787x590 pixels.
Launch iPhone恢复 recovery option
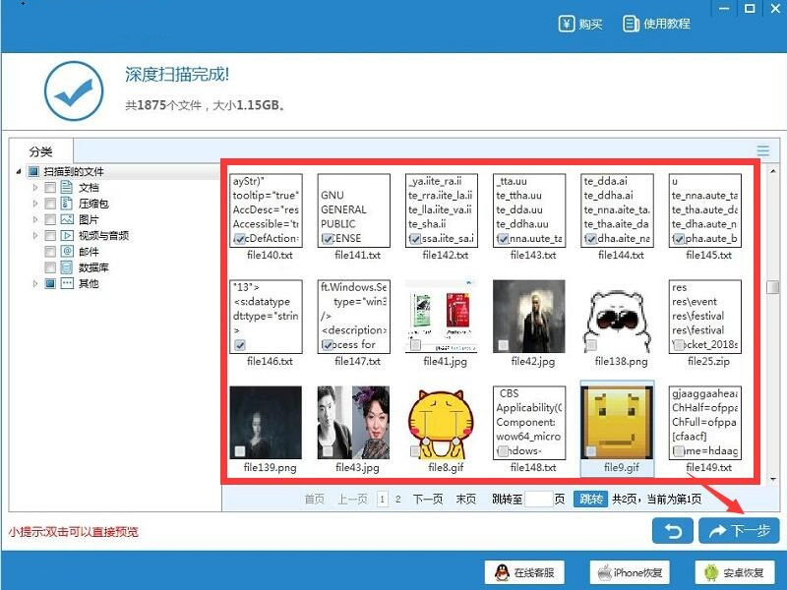630,572
